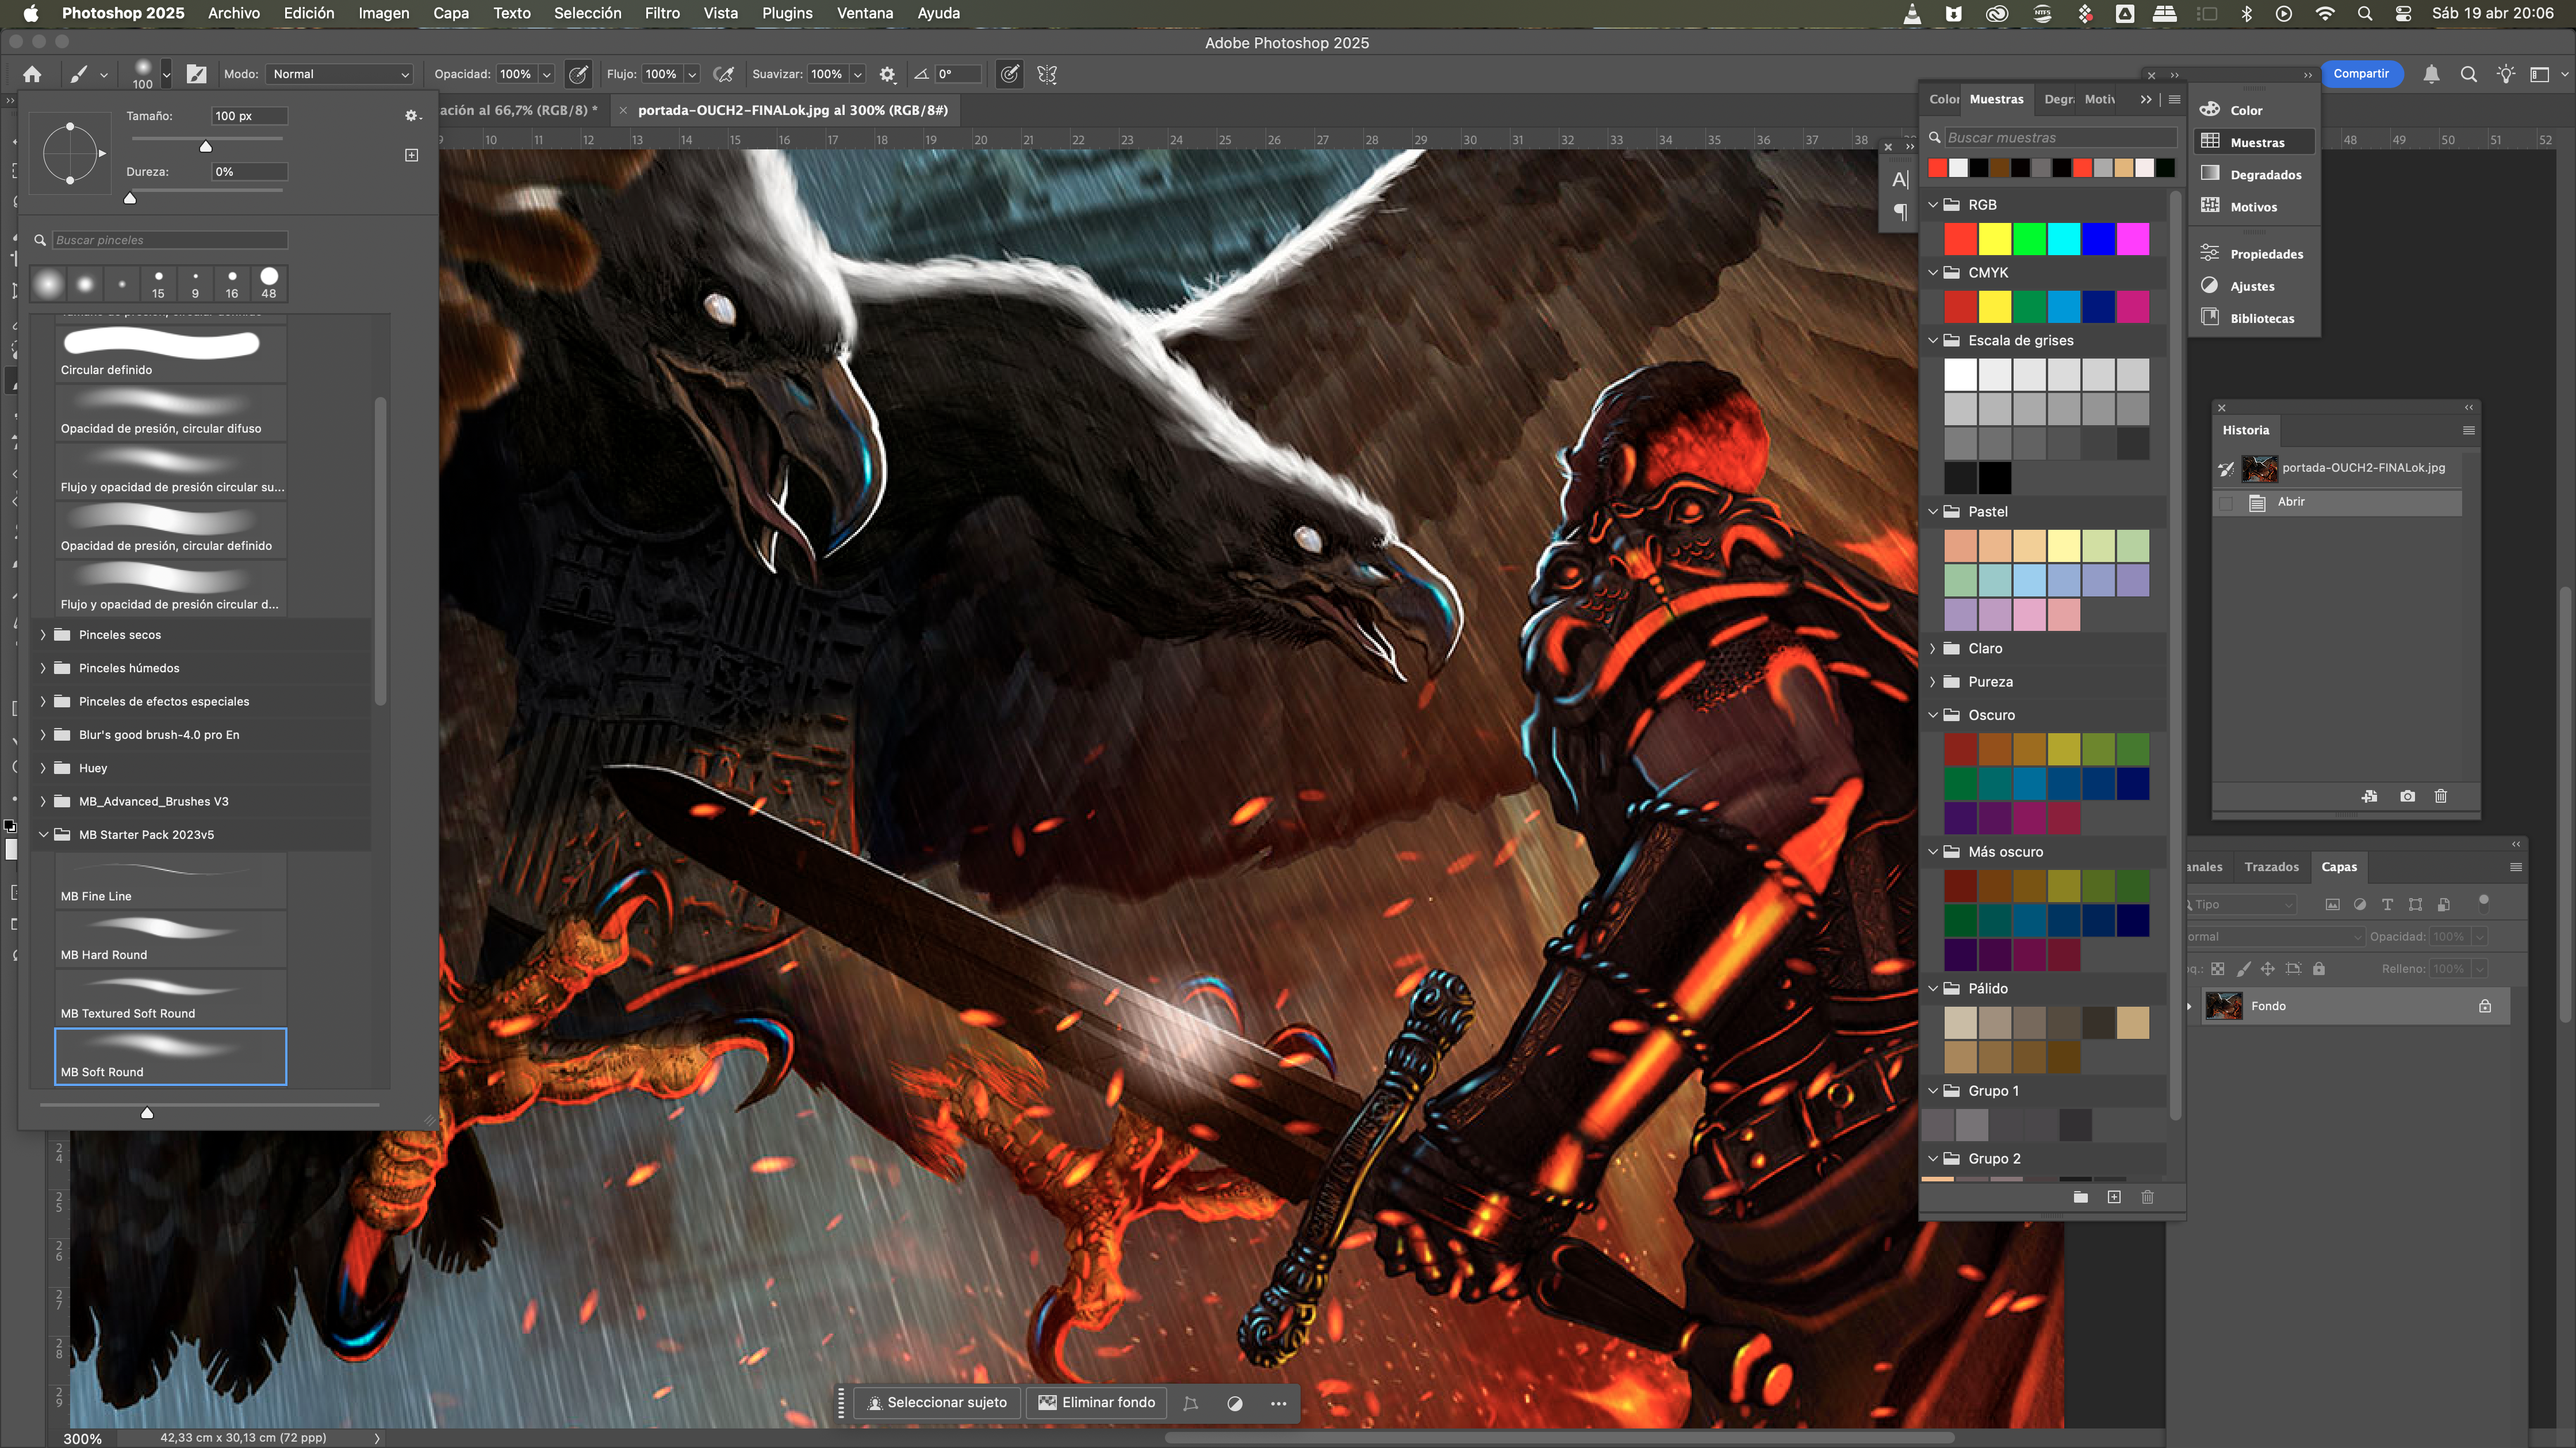Click Eliminar fondo in contextual bar
The height and width of the screenshot is (1448, 2576).
1096,1402
